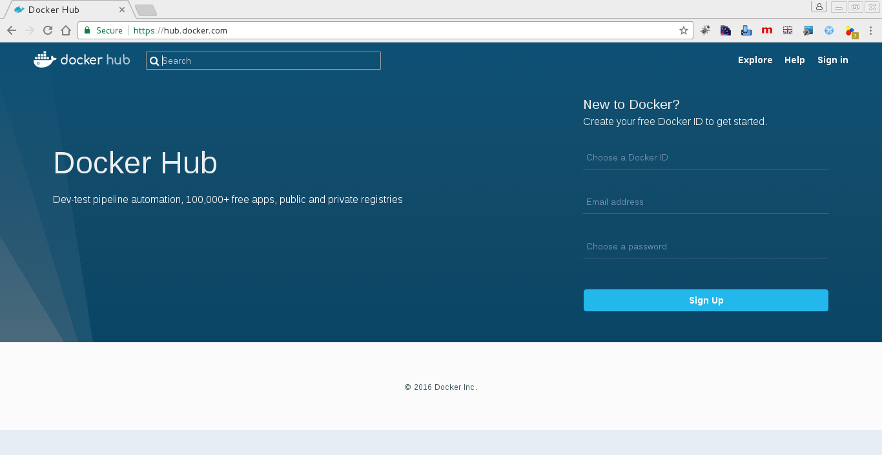Open the colored circles extension with badge 2
The height and width of the screenshot is (455, 882).
pyautogui.click(x=849, y=30)
